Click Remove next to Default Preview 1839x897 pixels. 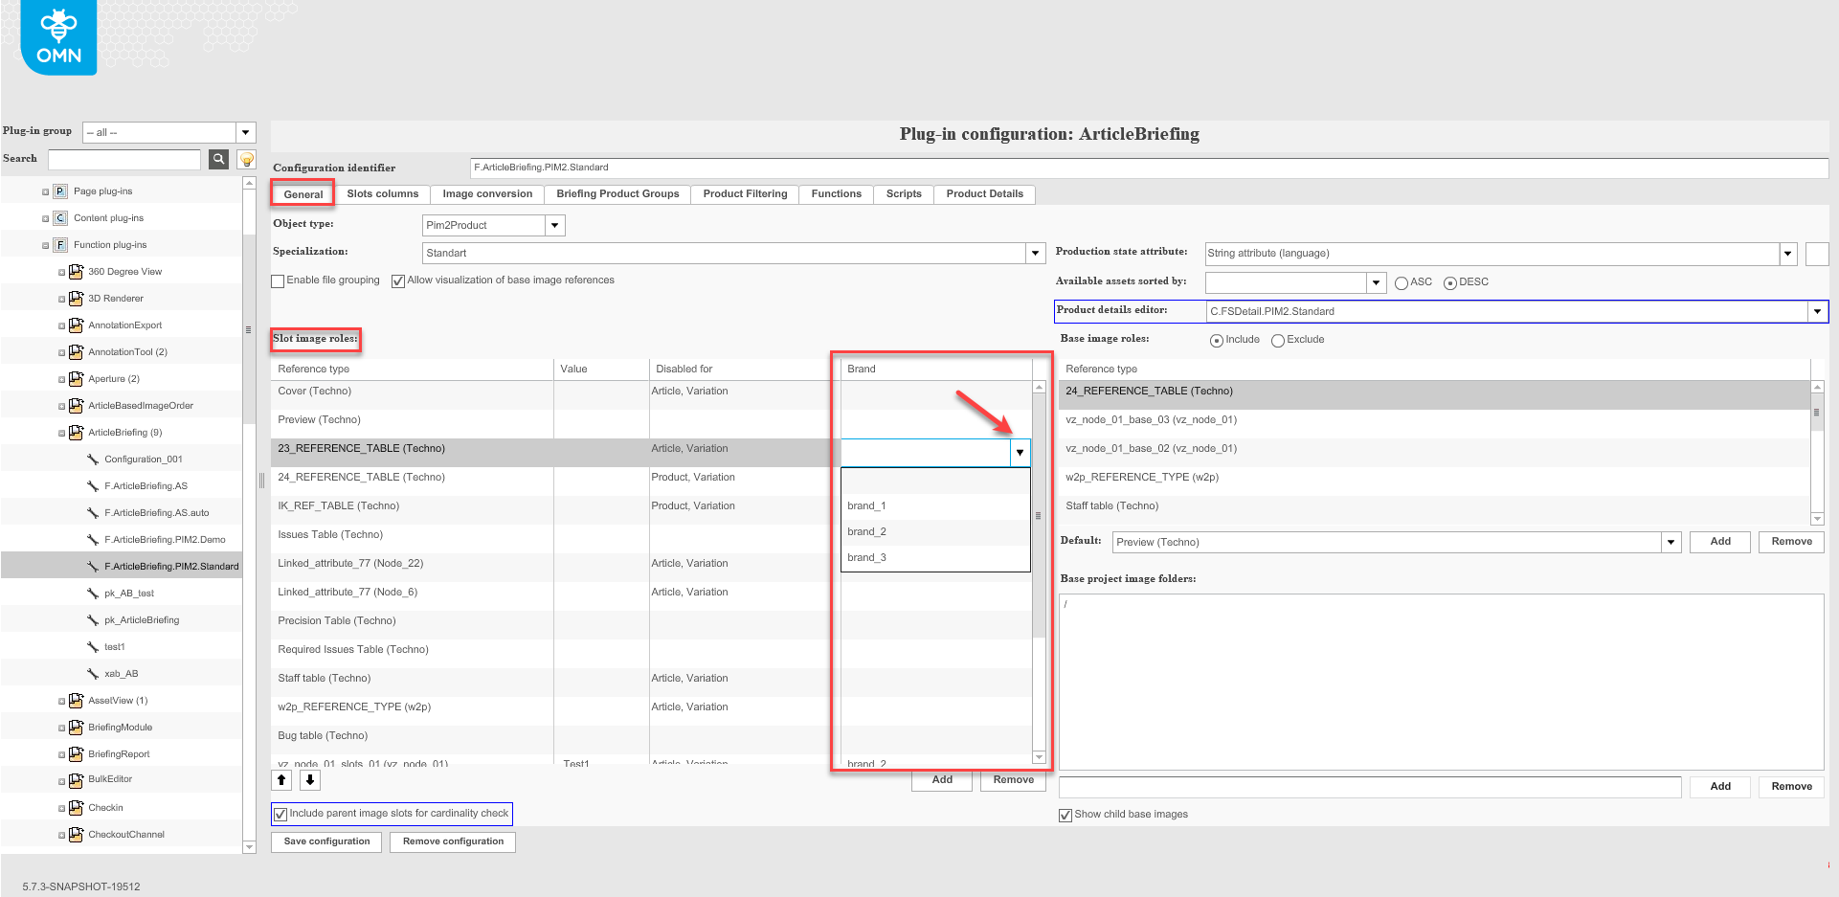1790,542
